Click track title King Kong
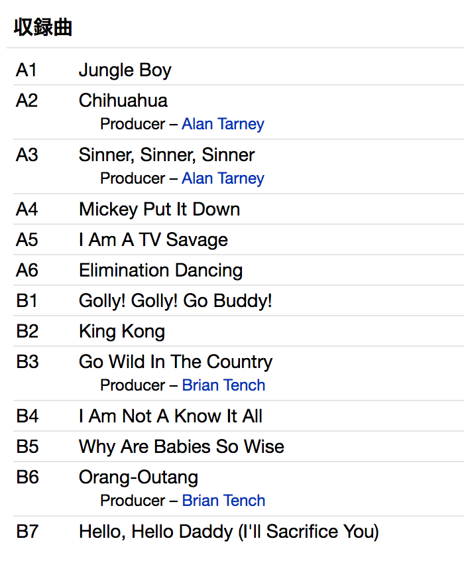 (121, 332)
